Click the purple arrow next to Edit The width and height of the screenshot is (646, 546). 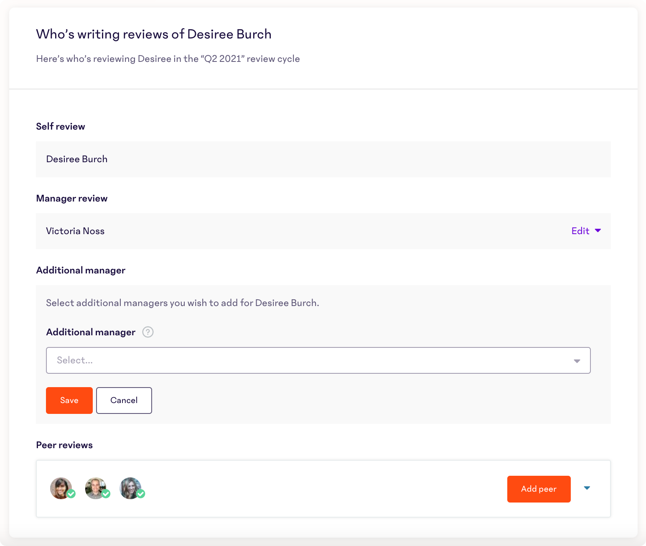coord(598,231)
